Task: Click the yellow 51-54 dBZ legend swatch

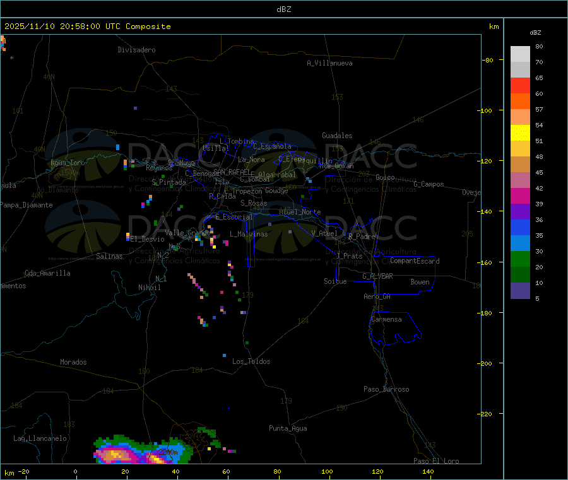Action: point(520,133)
